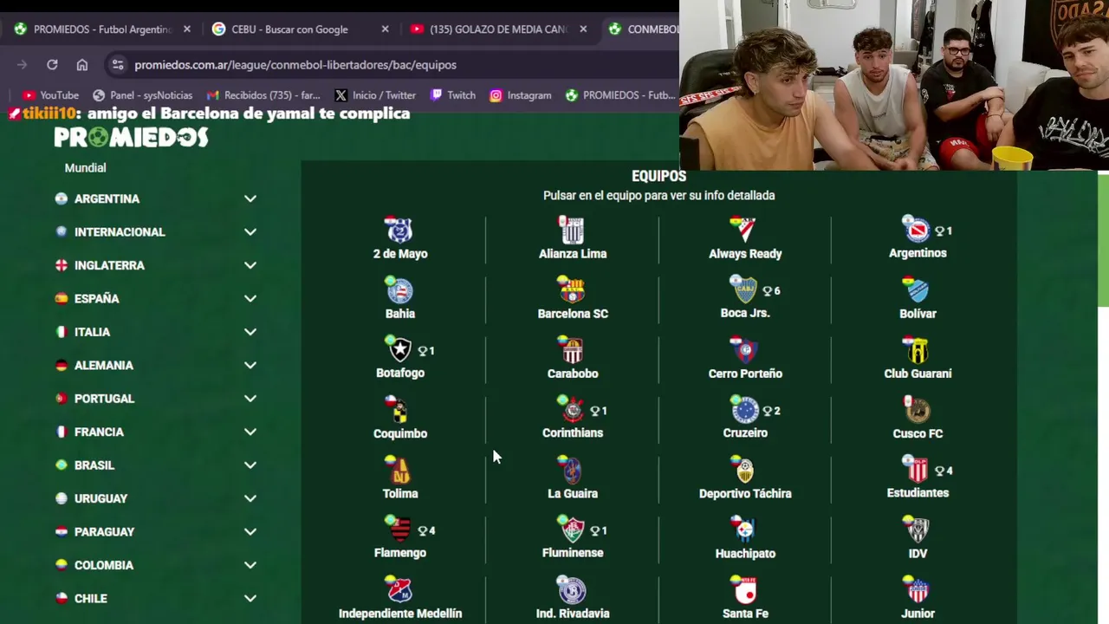Open the Twitch bookmark
Viewport: 1109px width, 624px height.
[x=452, y=95]
